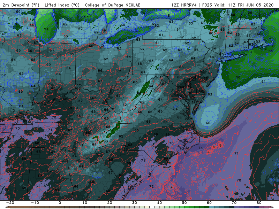
Task: Click the 40 label on the color scale
Action: 159,203
